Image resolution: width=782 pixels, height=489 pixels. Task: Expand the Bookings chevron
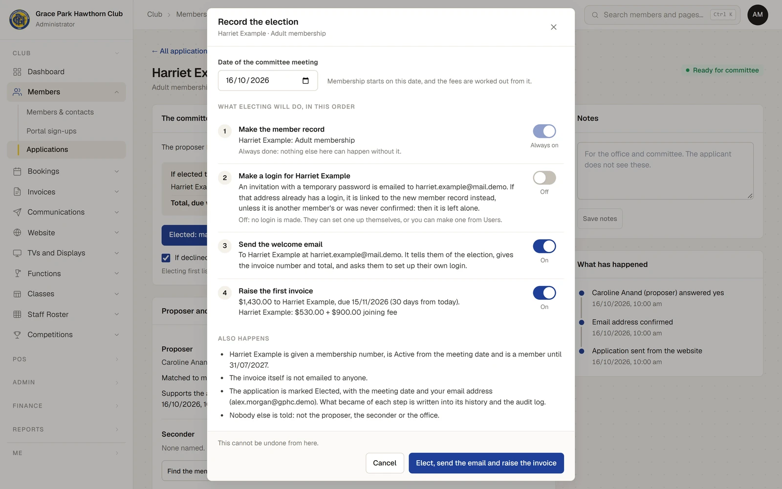tap(117, 171)
